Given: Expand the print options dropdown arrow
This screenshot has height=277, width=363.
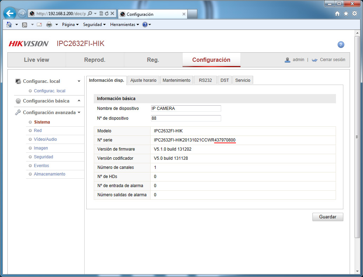Looking at the screenshot, I should [x=57, y=25].
